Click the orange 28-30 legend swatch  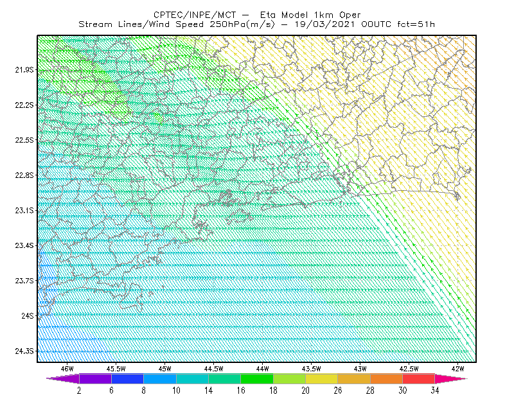[x=387, y=378]
